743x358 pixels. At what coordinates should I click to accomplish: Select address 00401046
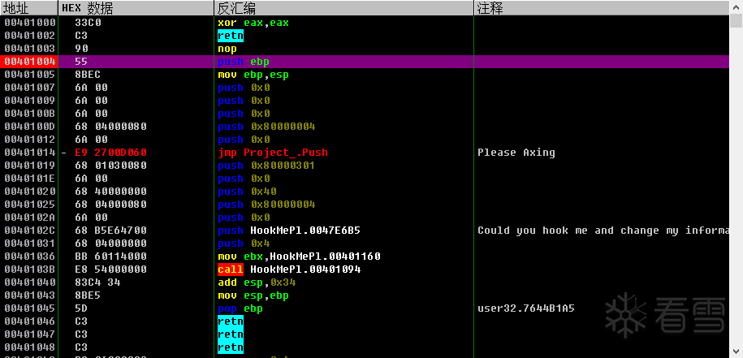[30, 321]
